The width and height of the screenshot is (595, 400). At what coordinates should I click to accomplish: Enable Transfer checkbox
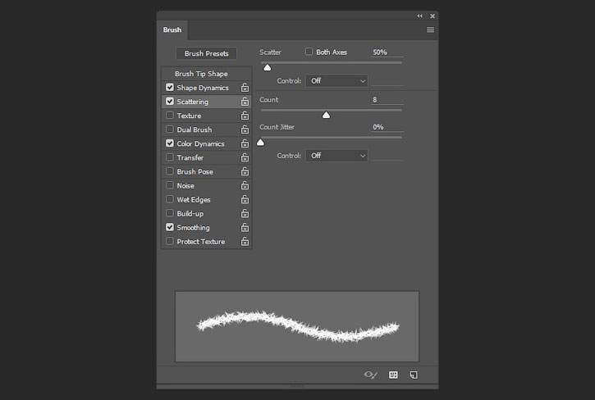pos(170,157)
